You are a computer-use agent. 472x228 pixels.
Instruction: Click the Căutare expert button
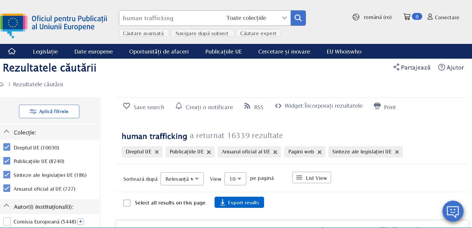tap(258, 33)
